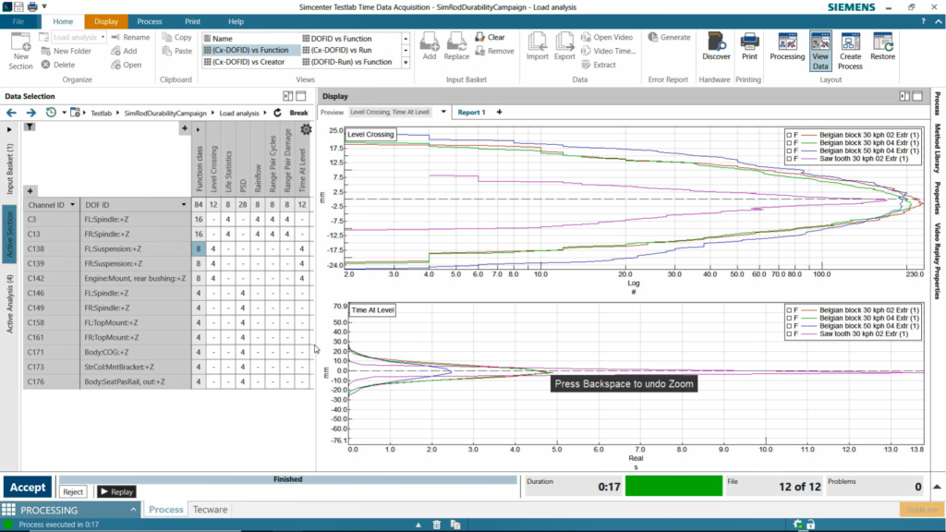Image resolution: width=946 pixels, height=532 pixels.
Task: Click the refresh icon beside Break
Action: tap(277, 113)
